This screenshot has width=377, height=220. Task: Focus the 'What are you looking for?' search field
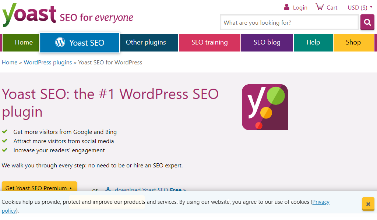289,22
